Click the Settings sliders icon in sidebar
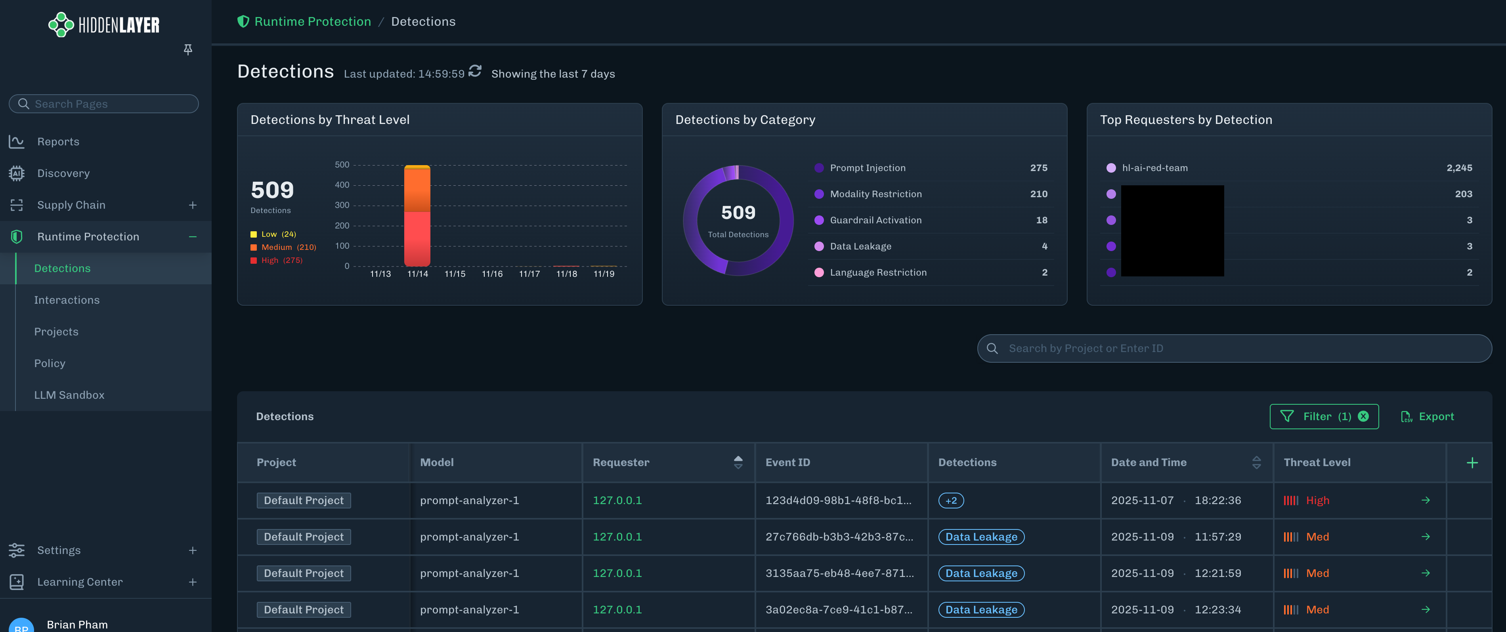Image resolution: width=1506 pixels, height=632 pixels. (16, 550)
